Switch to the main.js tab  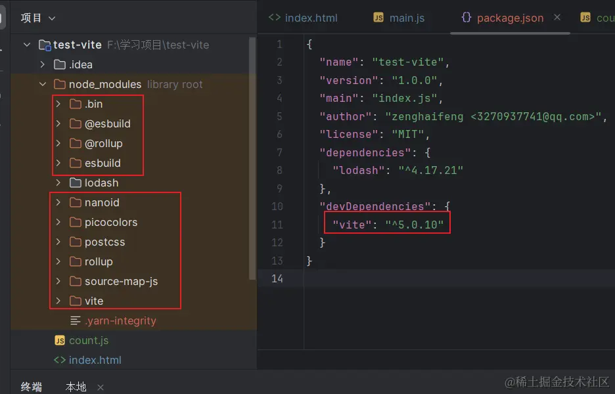399,18
